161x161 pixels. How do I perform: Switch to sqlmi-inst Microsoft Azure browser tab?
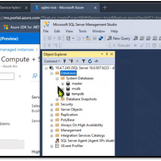pos(62,8)
